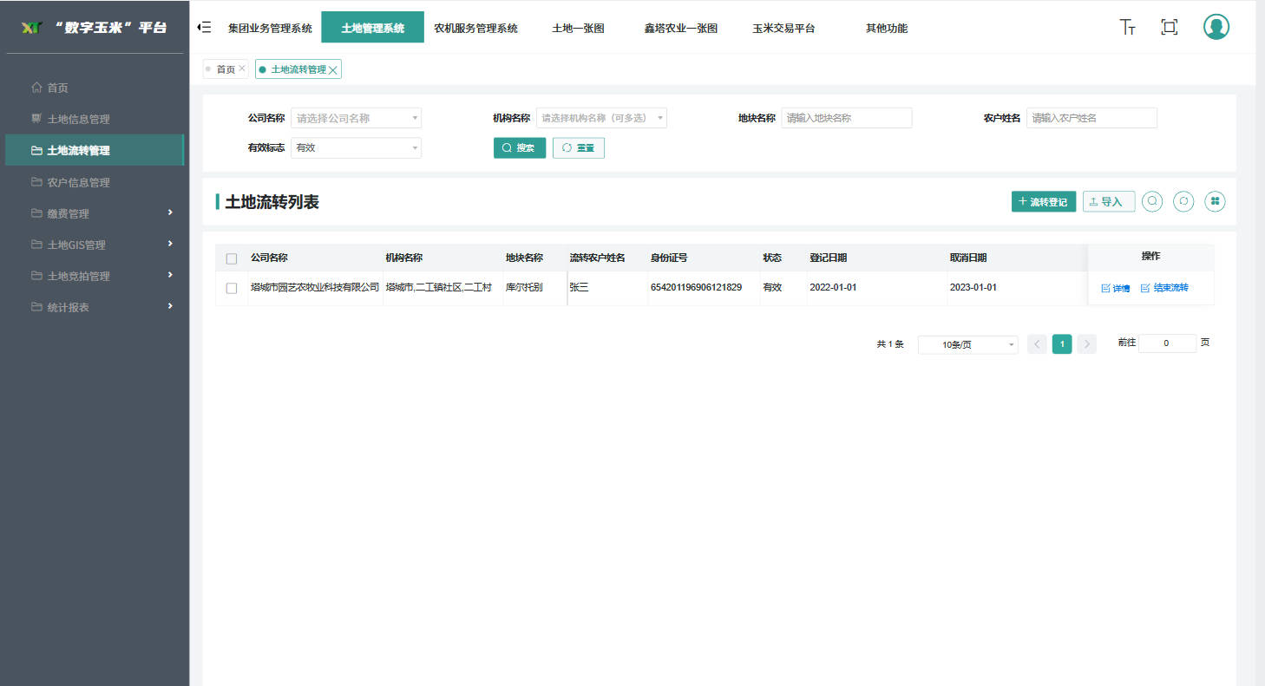This screenshot has width=1265, height=686.
Task: Click 结束流转 for the 张三 row
Action: pos(1164,288)
